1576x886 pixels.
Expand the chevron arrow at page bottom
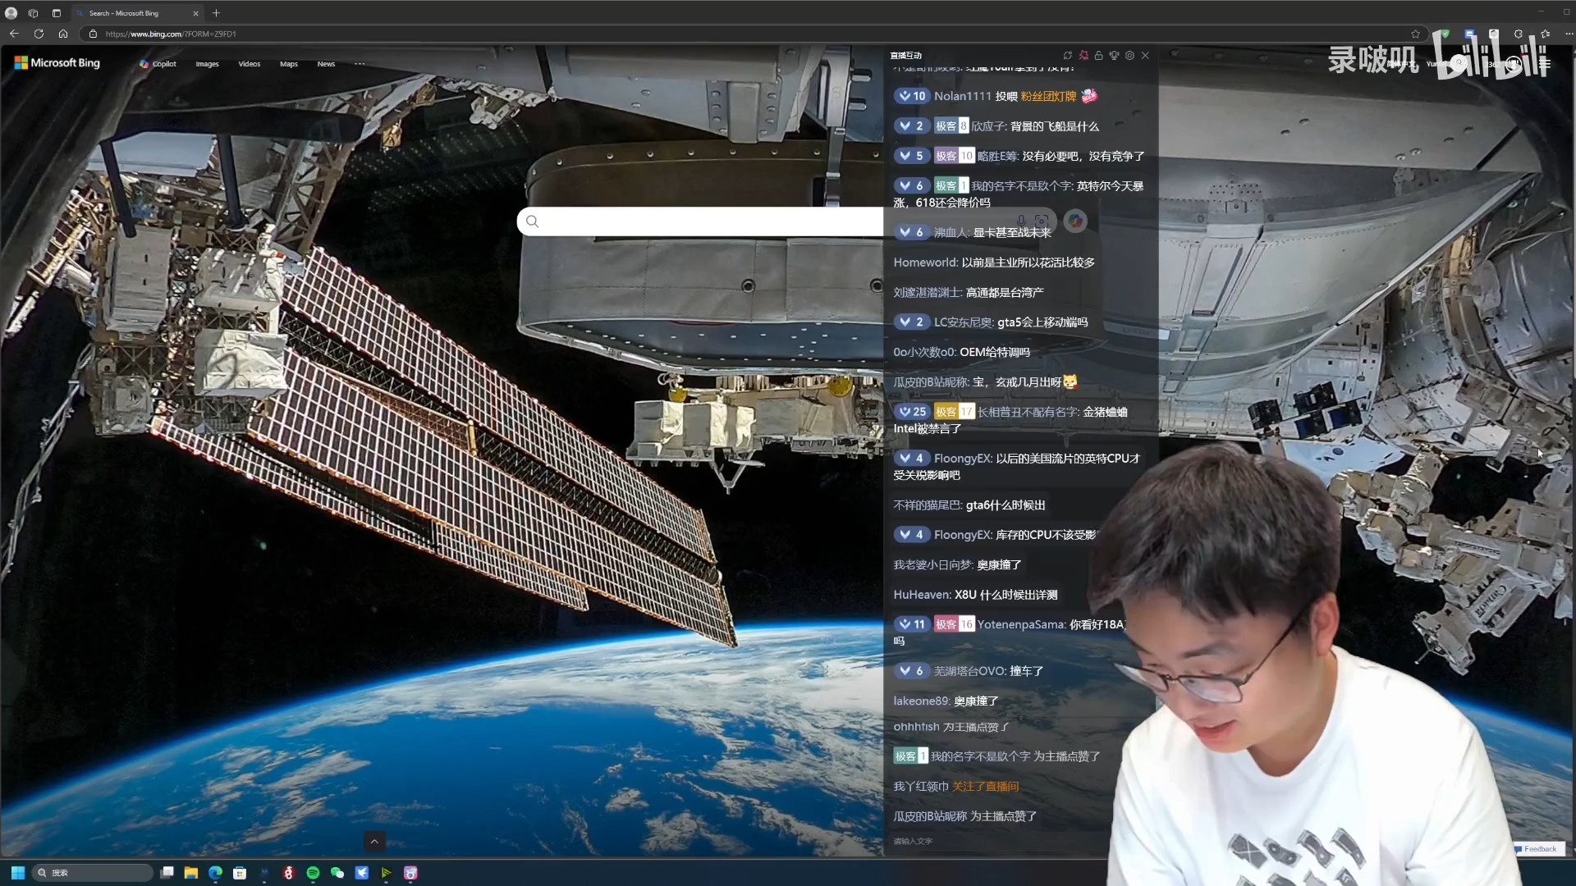click(374, 841)
